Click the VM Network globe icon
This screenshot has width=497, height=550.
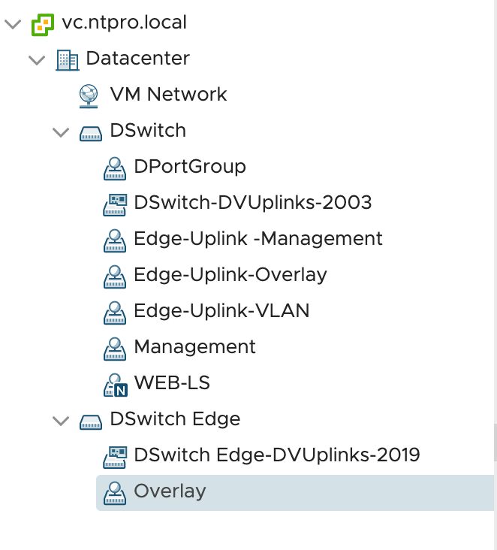[89, 96]
